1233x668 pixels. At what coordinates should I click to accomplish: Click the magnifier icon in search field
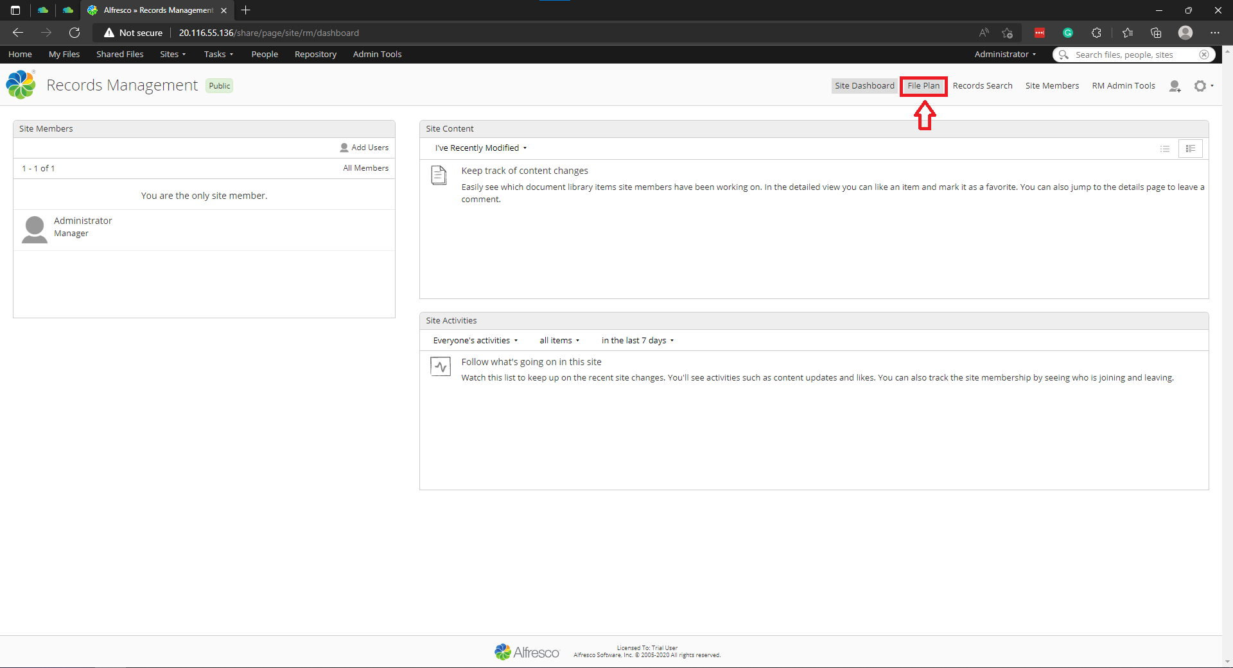tap(1063, 55)
